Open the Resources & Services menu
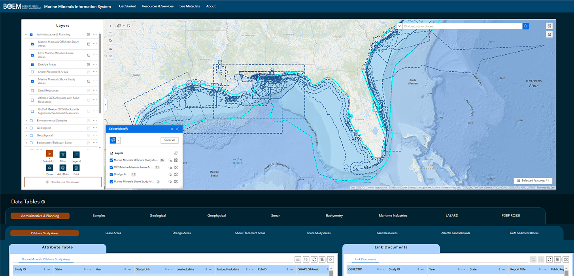Image resolution: width=574 pixels, height=276 pixels. [158, 6]
